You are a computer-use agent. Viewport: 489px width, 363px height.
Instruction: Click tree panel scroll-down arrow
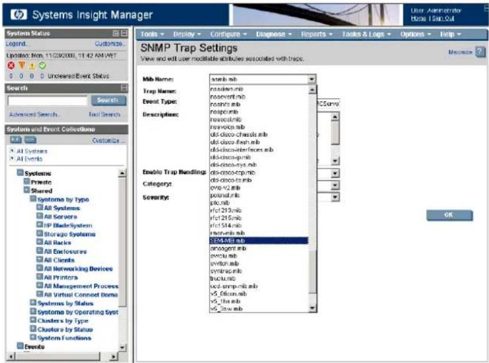122,347
